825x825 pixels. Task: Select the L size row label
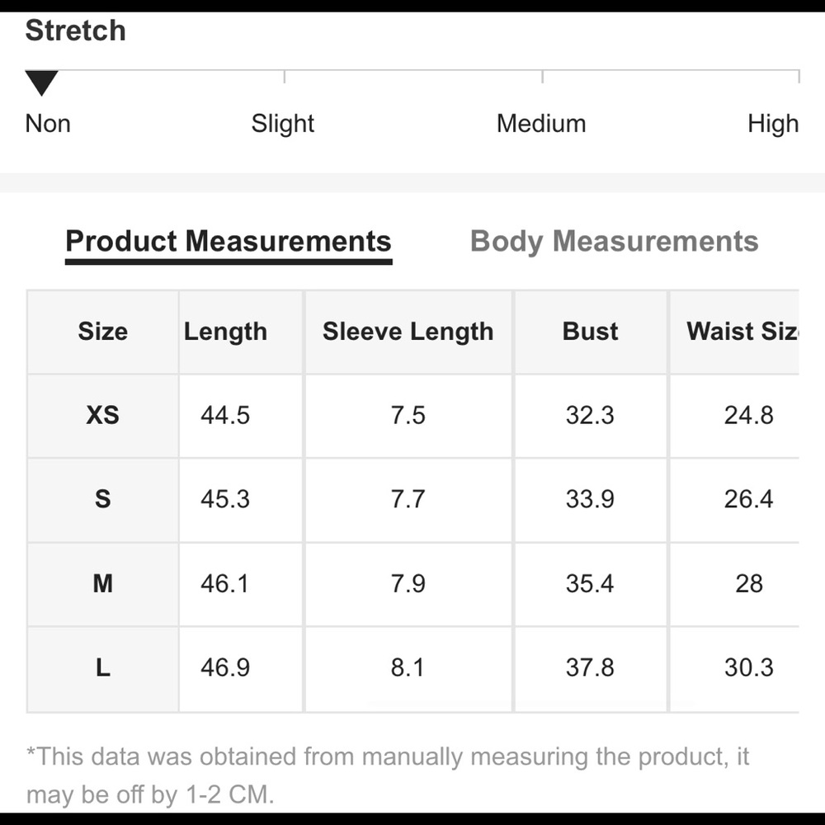coord(102,667)
